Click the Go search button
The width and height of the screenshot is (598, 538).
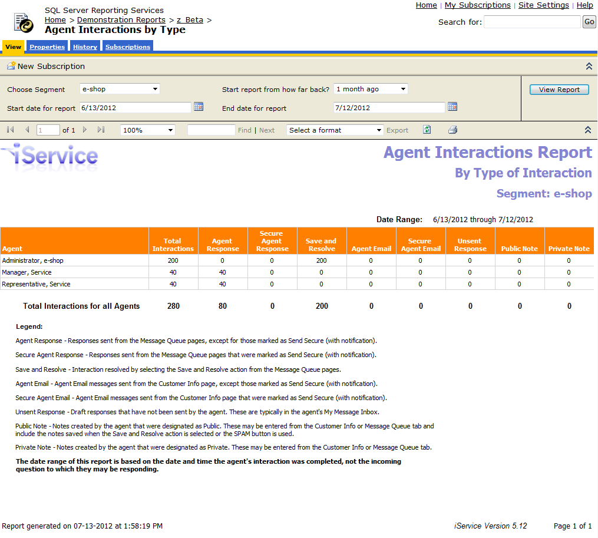point(589,22)
